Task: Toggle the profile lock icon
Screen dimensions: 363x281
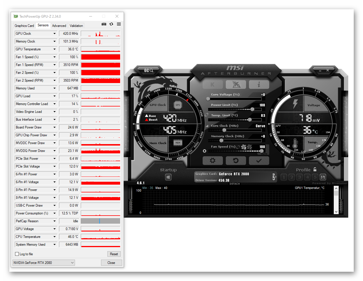Action: [x=315, y=169]
